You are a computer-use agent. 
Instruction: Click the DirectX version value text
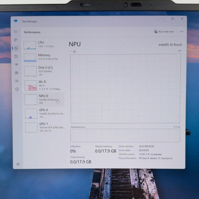150,154
